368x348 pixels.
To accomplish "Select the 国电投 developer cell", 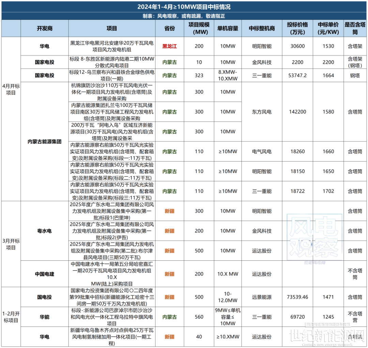I will 45,297.
